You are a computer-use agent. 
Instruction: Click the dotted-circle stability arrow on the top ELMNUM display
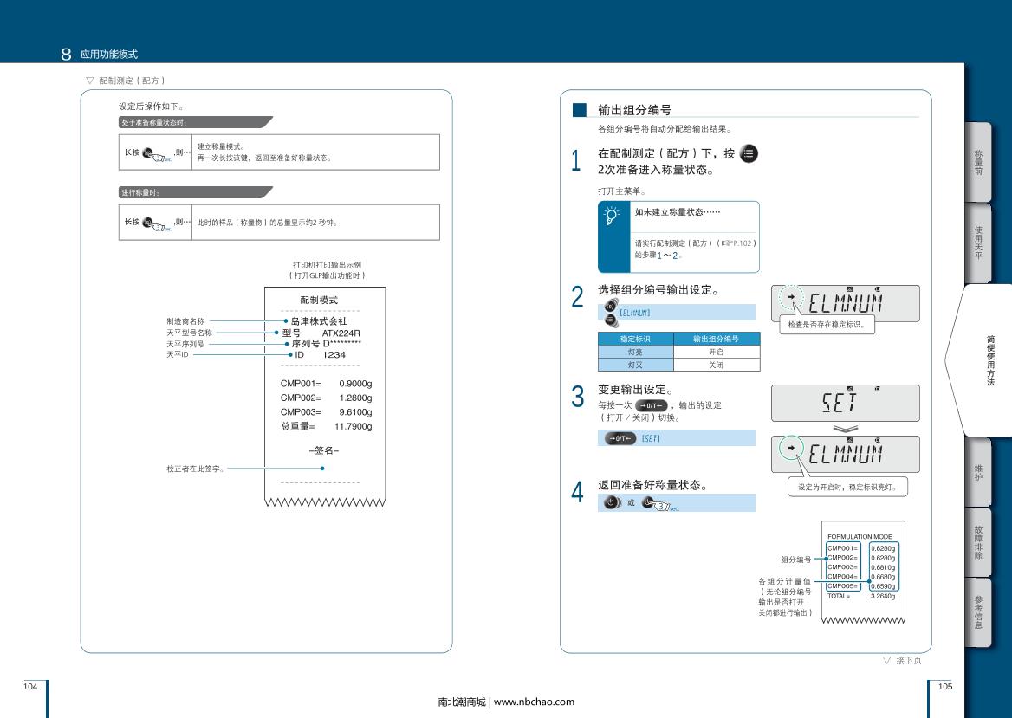[x=790, y=300]
